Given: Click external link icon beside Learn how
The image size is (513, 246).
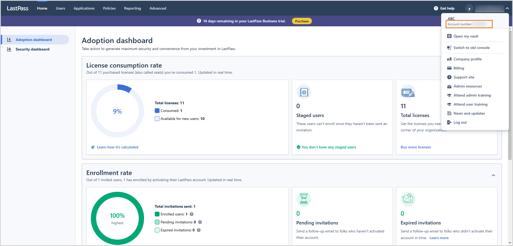Looking at the screenshot, I should [93, 147].
